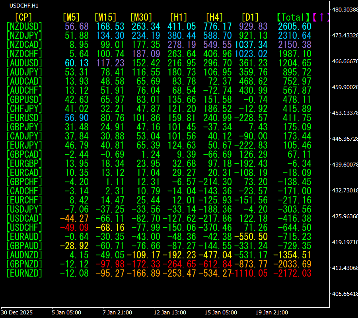Screen dimensions: 358x318
Task: Click the [AUDJPY] pair label
Action: pyautogui.click(x=24, y=72)
